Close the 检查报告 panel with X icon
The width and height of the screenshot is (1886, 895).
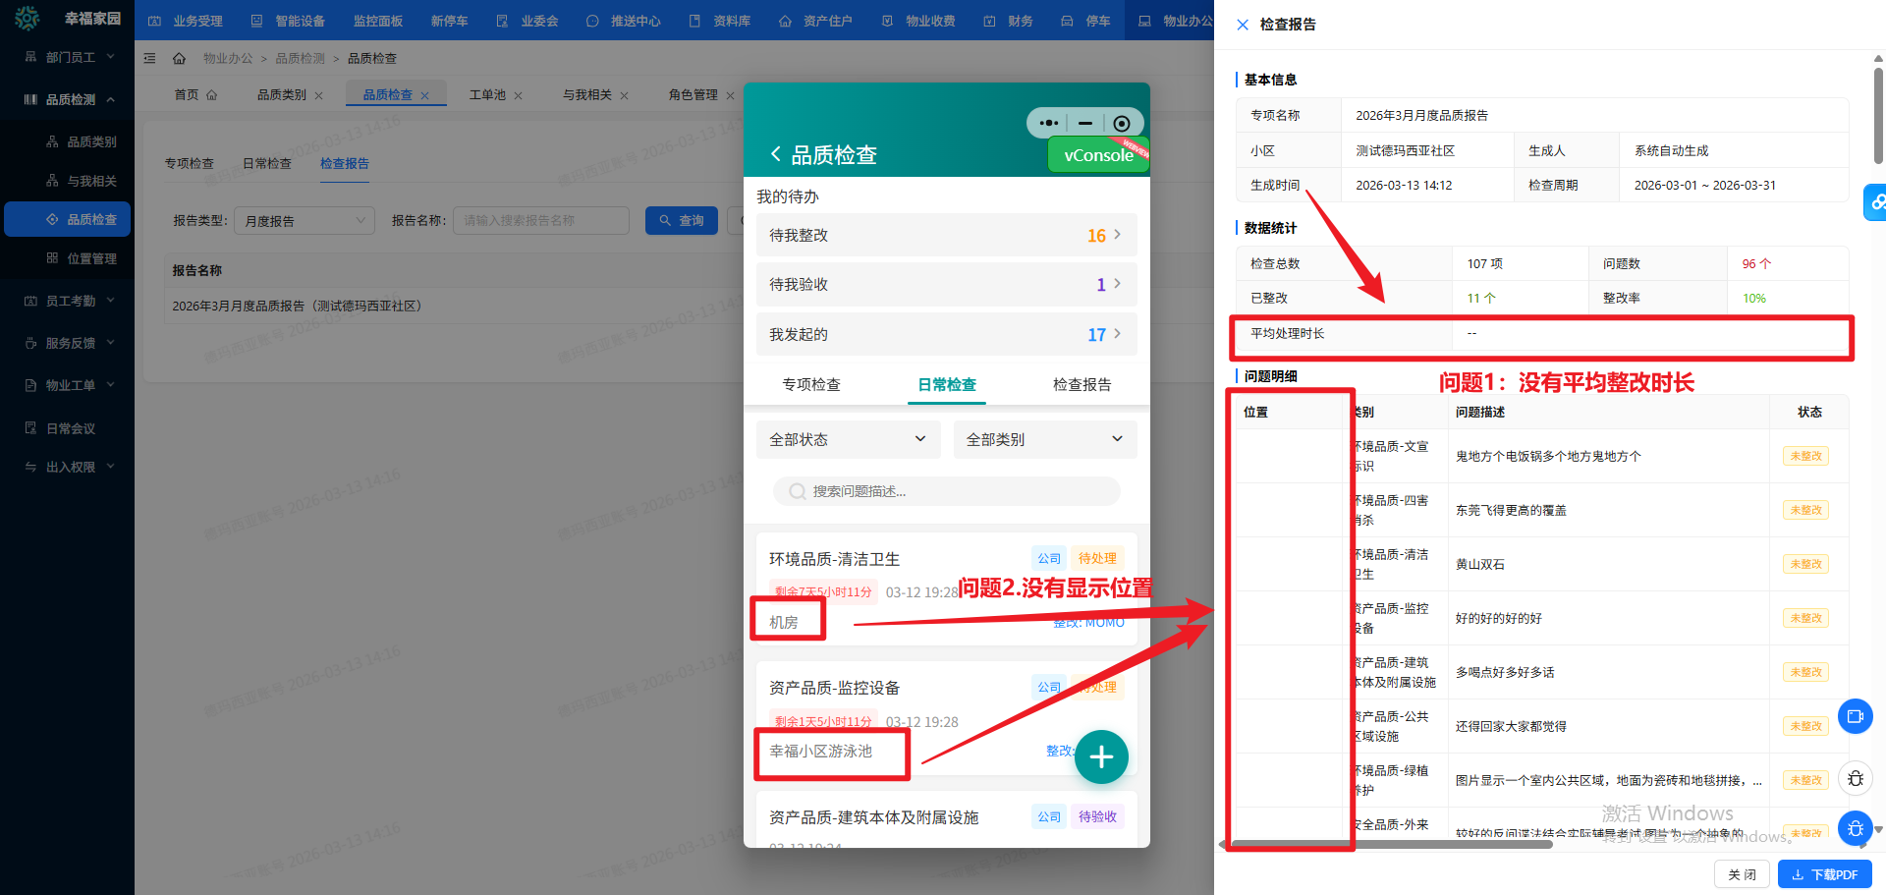[x=1243, y=25]
